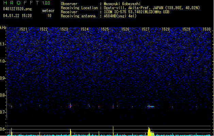Click the 0.6 kHz frequency label

[x=3, y=129]
